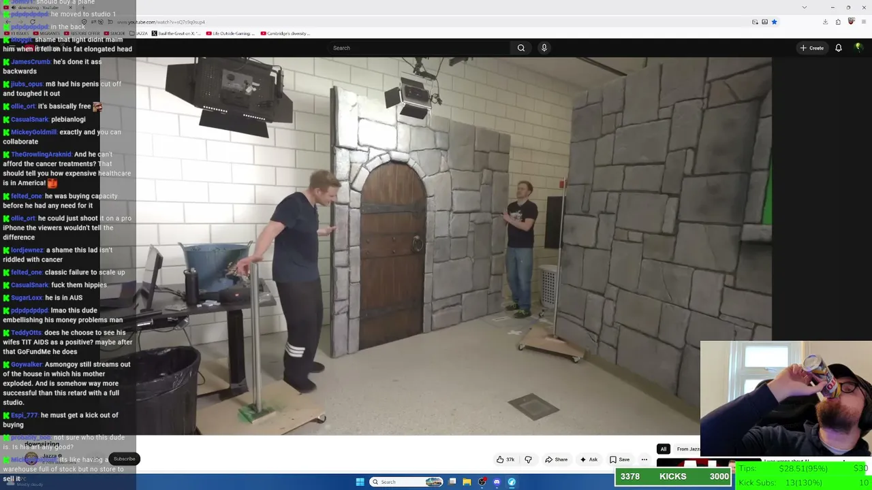The height and width of the screenshot is (490, 872).
Task: Start voice search with the microphone icon
Action: [x=544, y=48]
